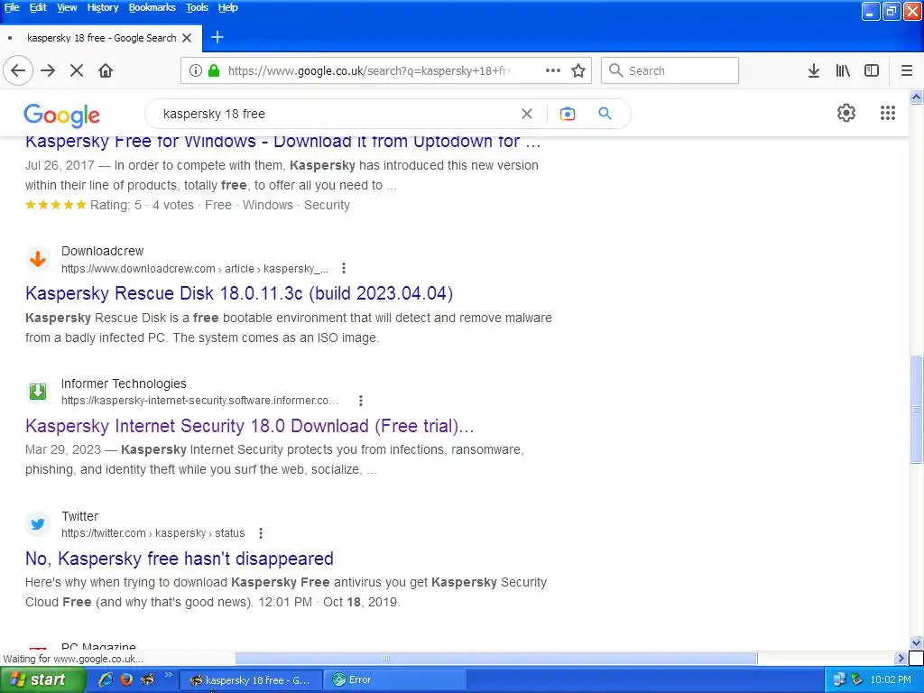Stop loading the page with the X button
924x693 pixels.
coord(77,70)
